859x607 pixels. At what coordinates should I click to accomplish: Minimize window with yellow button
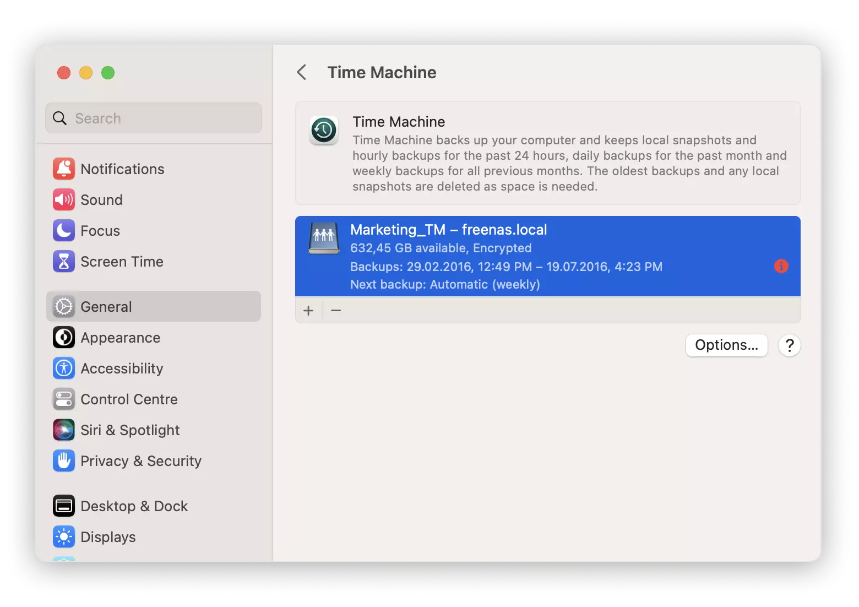[86, 73]
